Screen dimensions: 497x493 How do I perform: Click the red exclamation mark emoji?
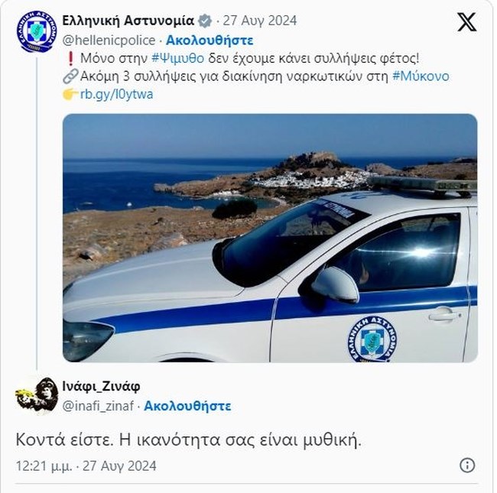pyautogui.click(x=70, y=58)
